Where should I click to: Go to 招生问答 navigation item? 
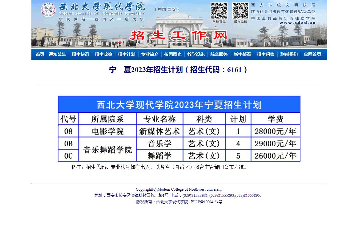click(x=265, y=54)
